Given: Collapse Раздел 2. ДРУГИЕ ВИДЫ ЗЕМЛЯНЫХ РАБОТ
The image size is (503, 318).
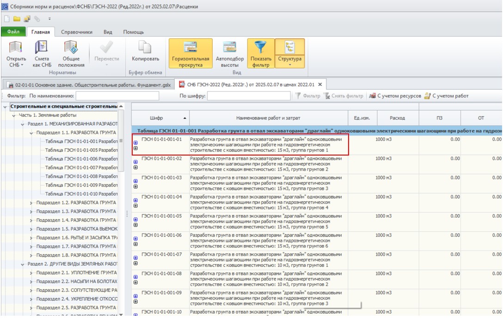Looking at the screenshot, I should tap(23, 264).
